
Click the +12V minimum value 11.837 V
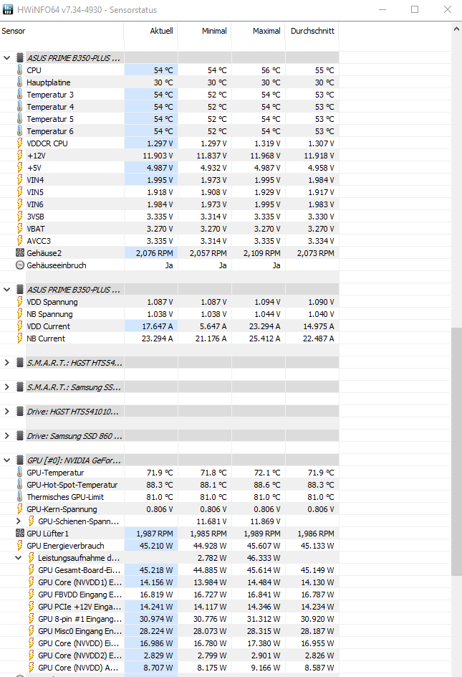211,156
